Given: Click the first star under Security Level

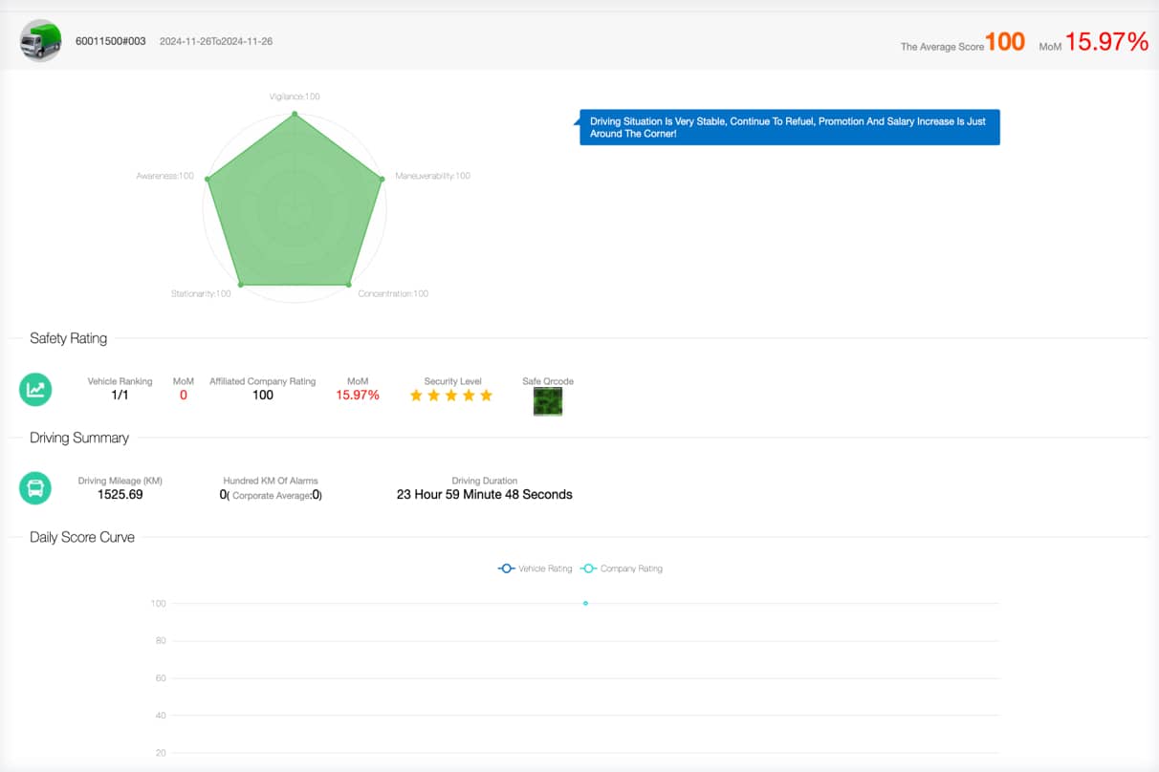Looking at the screenshot, I should click(417, 395).
